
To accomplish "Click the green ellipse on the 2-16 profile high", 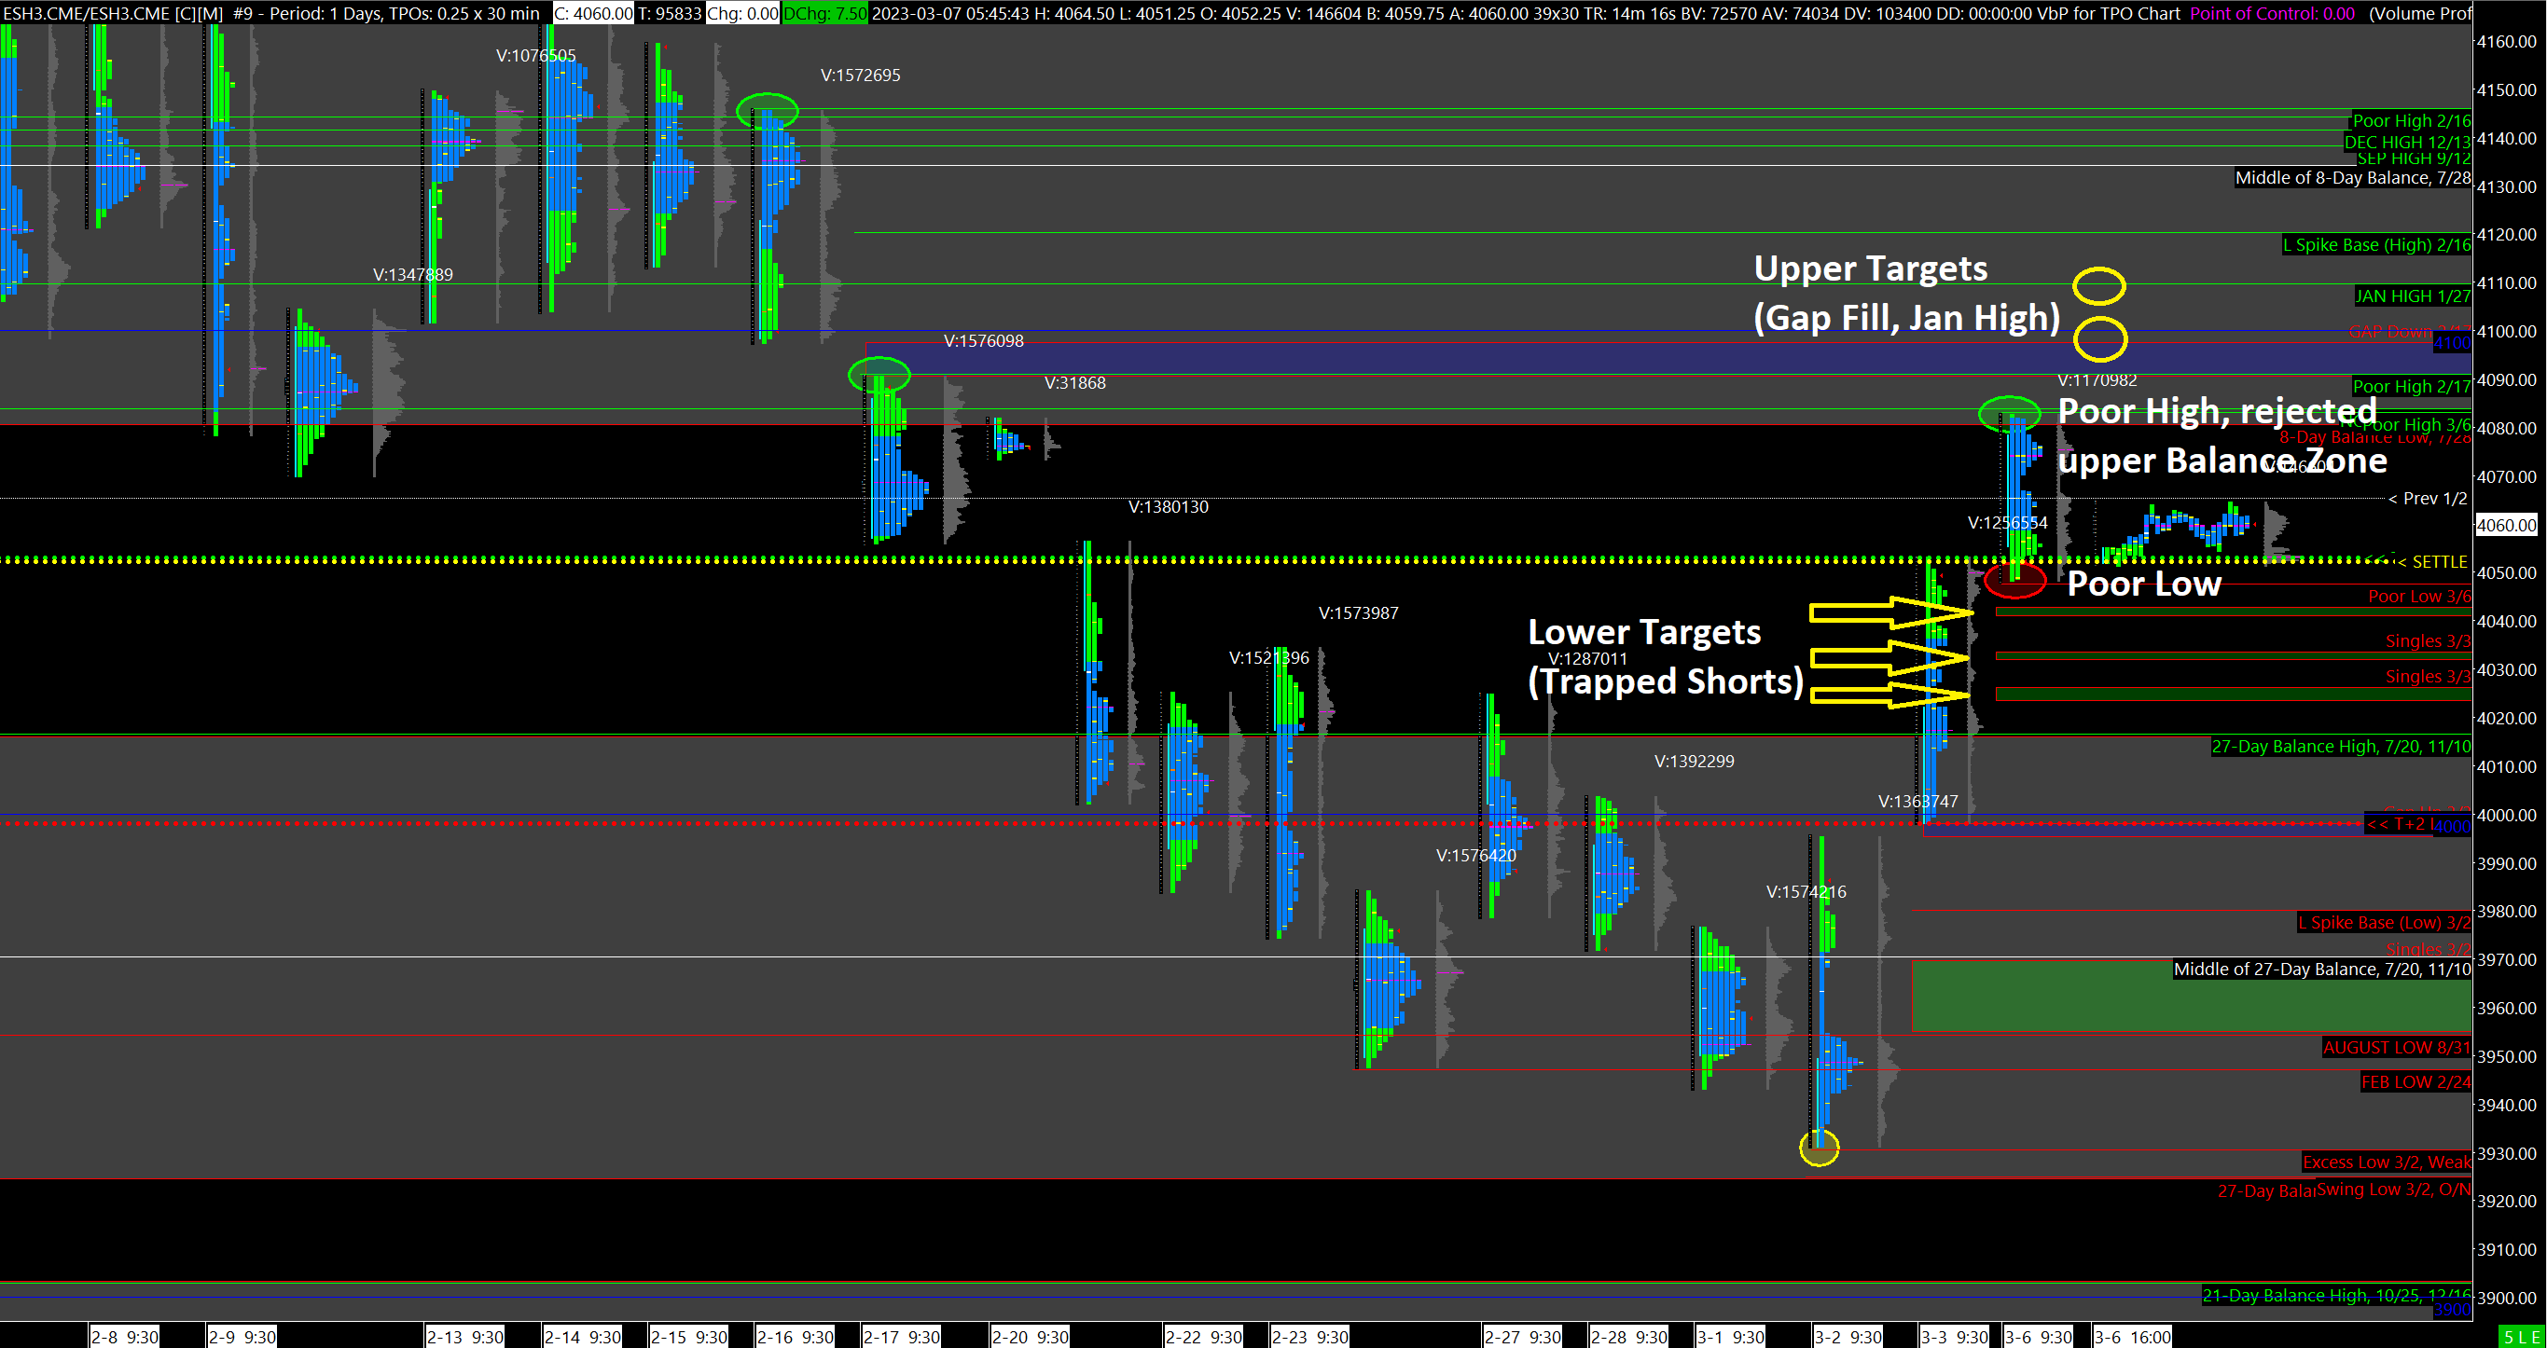I will [767, 111].
